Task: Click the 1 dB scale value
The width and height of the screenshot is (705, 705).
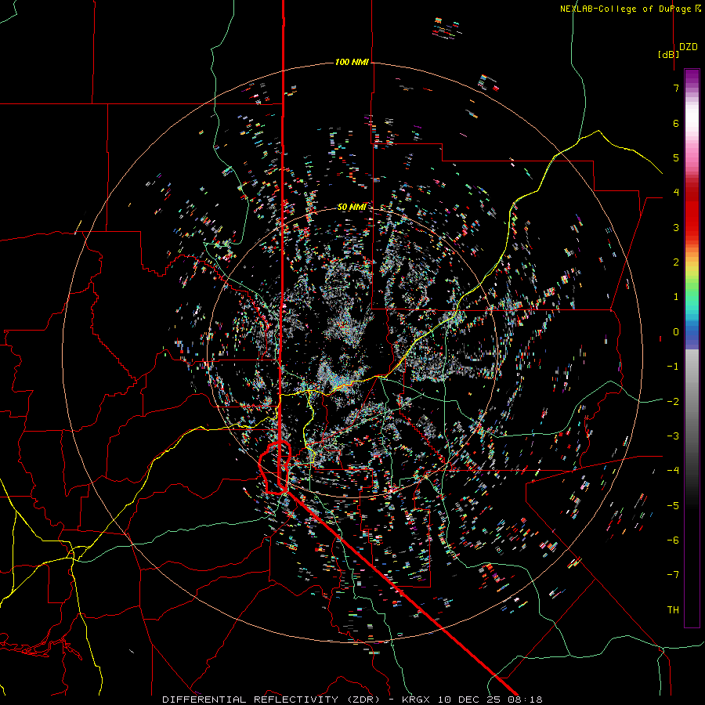Action: tap(676, 297)
